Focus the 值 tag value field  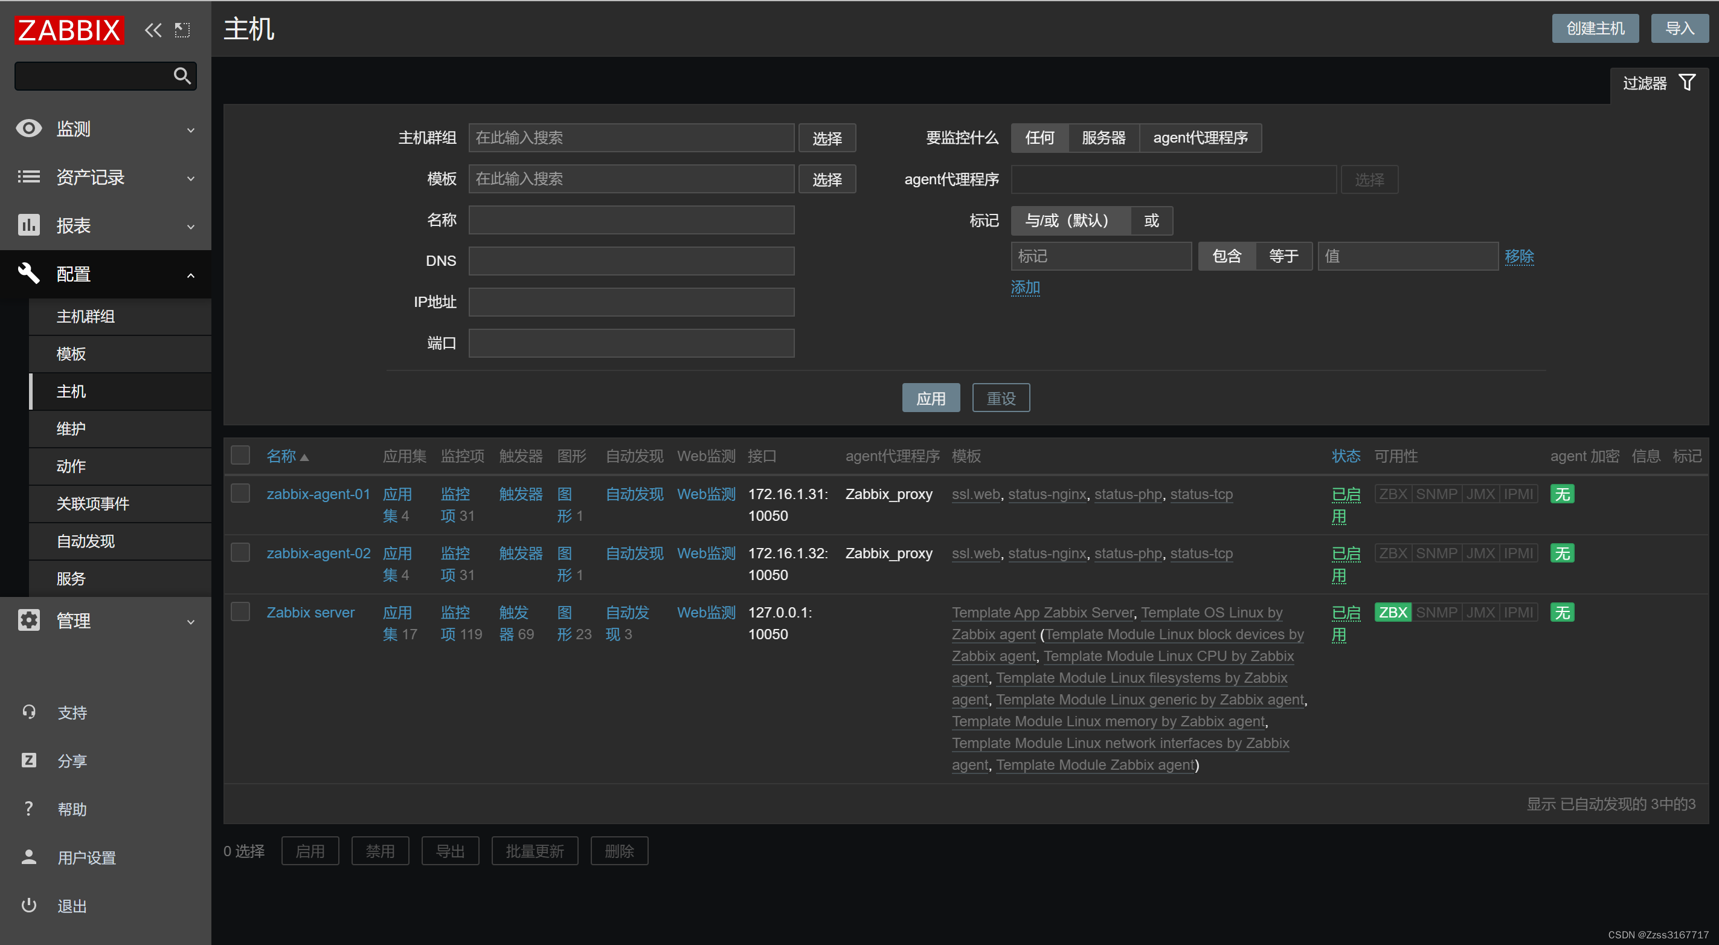[1408, 256]
